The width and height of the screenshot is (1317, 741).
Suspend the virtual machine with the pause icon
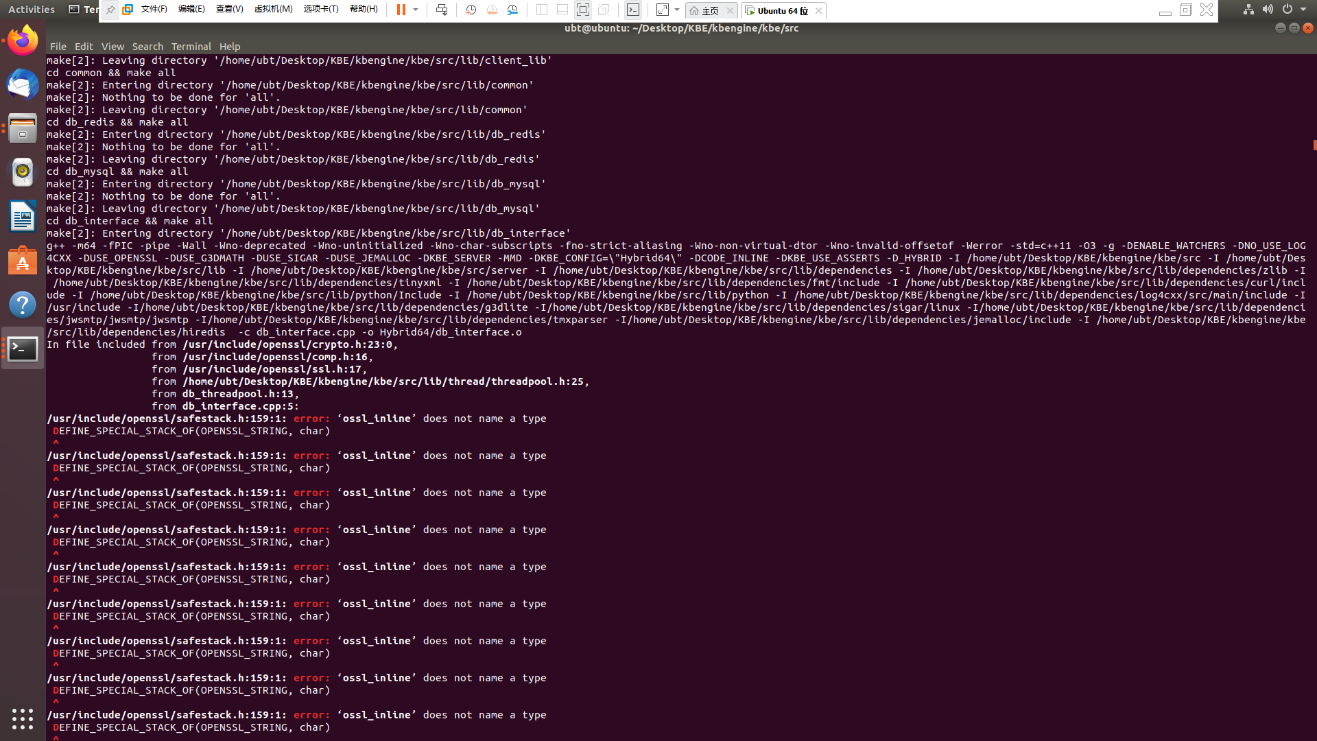(x=400, y=10)
